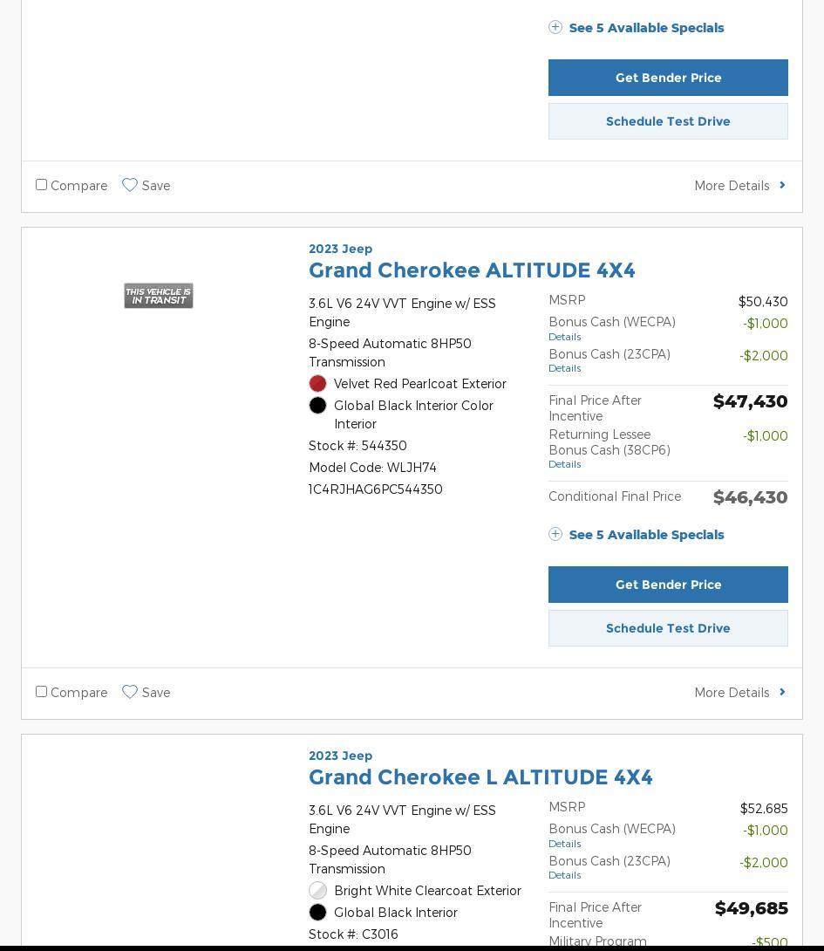Expand See 5 Available Specials for stock 544350

[x=645, y=535]
